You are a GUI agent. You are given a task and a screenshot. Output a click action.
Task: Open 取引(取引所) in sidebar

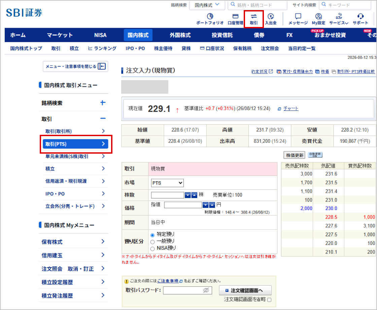(75, 131)
